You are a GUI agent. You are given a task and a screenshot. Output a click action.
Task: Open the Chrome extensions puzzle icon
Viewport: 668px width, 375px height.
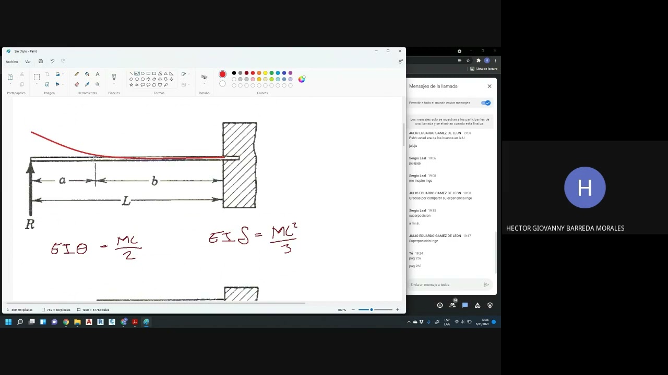click(479, 60)
